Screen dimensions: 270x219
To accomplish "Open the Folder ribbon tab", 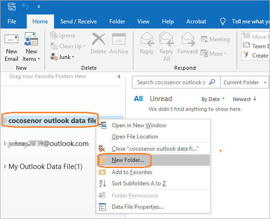I will click(x=117, y=22).
